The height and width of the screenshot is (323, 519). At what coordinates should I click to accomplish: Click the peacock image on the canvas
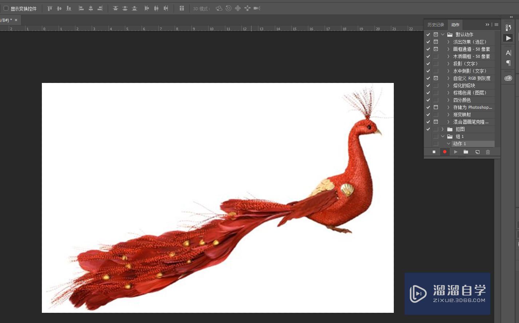[x=218, y=198]
